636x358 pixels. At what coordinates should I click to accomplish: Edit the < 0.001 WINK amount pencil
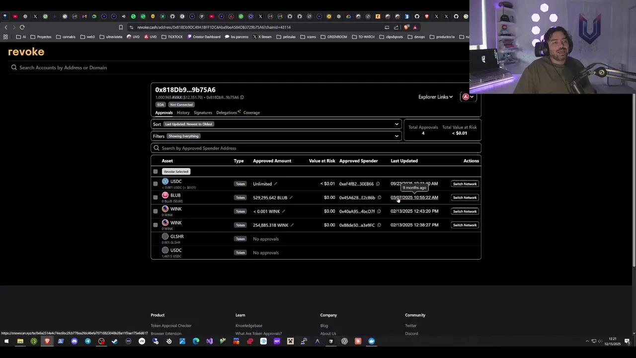(284, 211)
